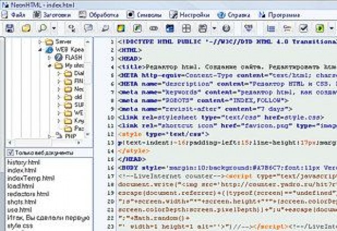
Task: Click the NeonHTML app icon in the title bar
Action: pos(5,4)
